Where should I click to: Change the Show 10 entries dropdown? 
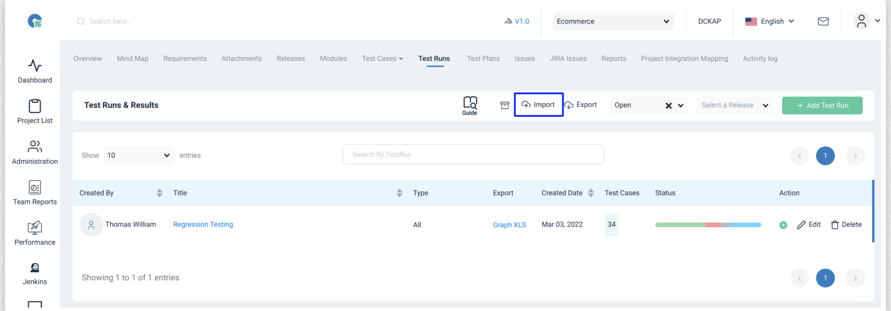tap(138, 155)
